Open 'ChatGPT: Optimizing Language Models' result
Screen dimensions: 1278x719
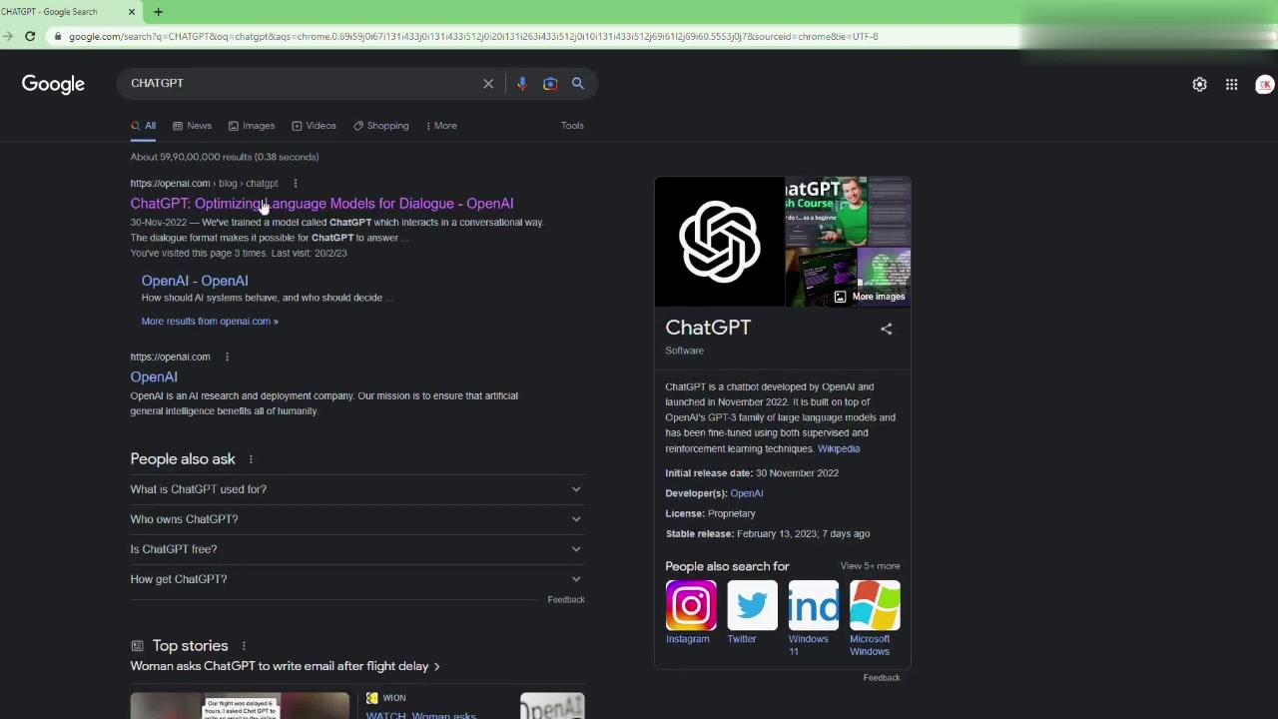[321, 204]
